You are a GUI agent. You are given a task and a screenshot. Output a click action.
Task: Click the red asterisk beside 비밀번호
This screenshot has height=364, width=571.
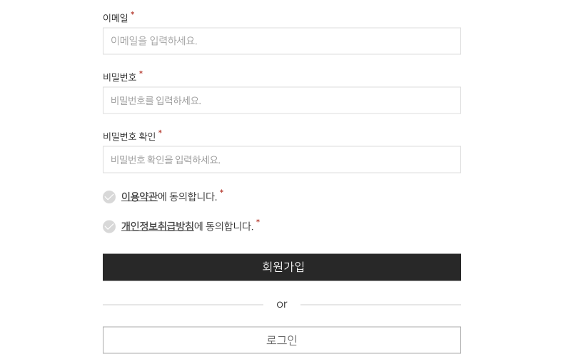pos(141,73)
